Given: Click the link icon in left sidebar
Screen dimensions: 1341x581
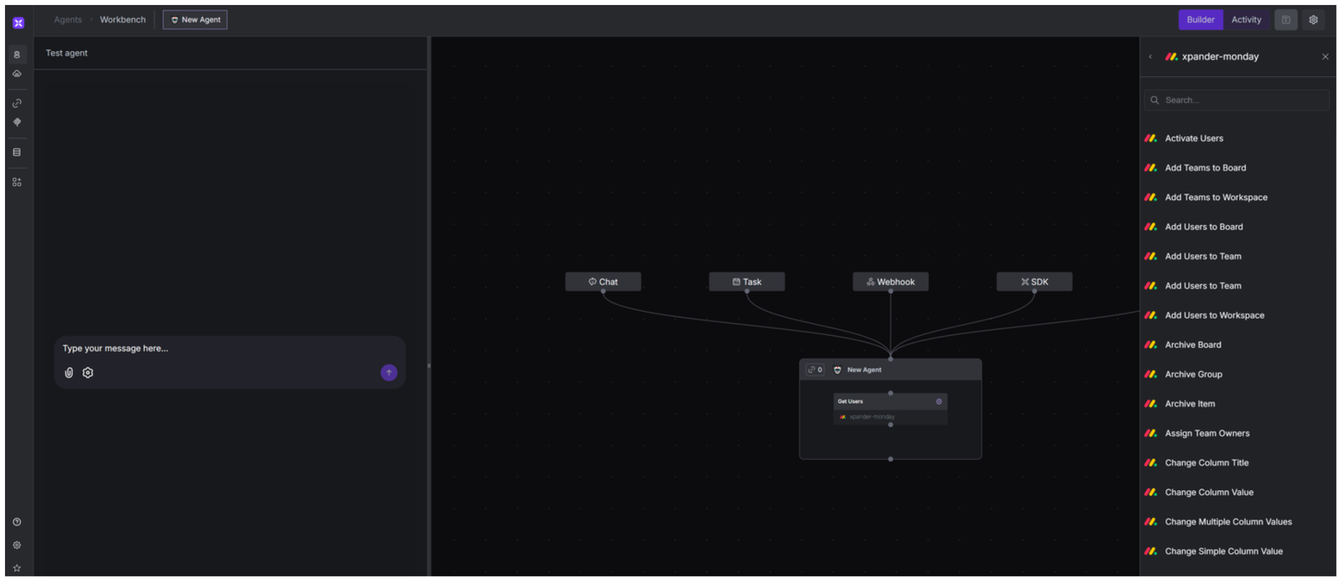Looking at the screenshot, I should [x=16, y=103].
